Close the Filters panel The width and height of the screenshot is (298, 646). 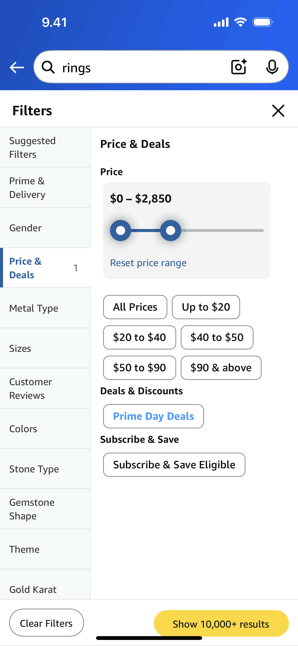278,111
